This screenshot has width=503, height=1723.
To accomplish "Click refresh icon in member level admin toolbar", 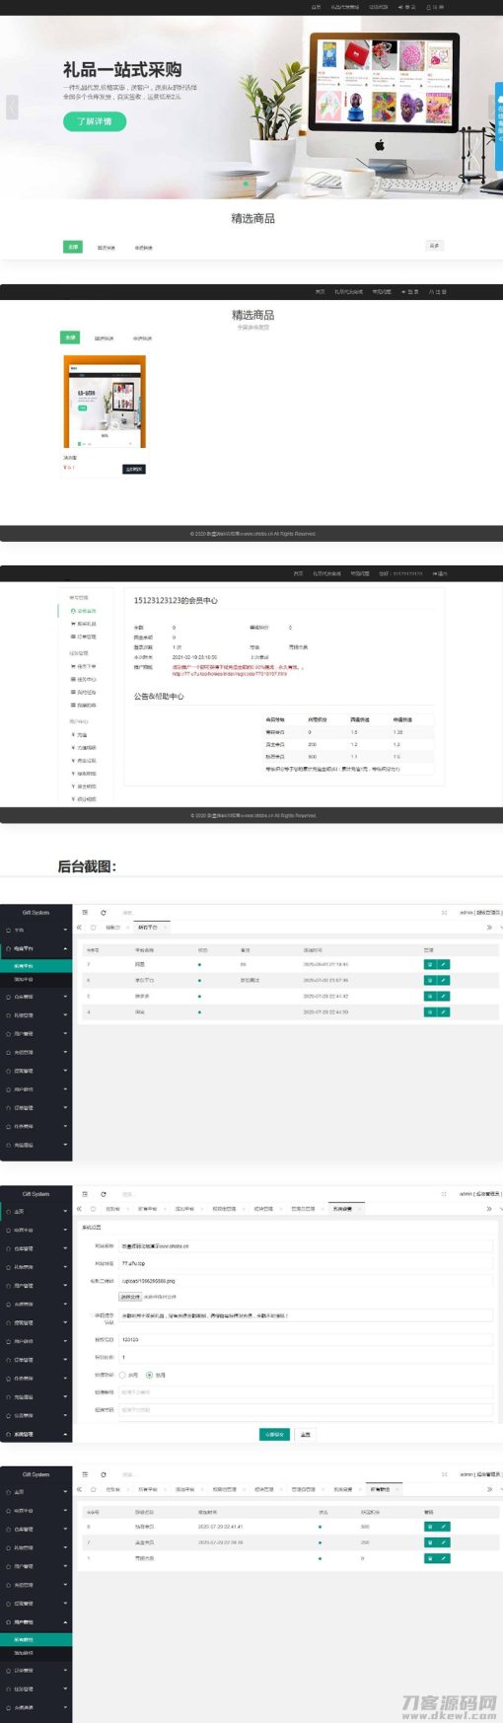I will click(104, 1474).
